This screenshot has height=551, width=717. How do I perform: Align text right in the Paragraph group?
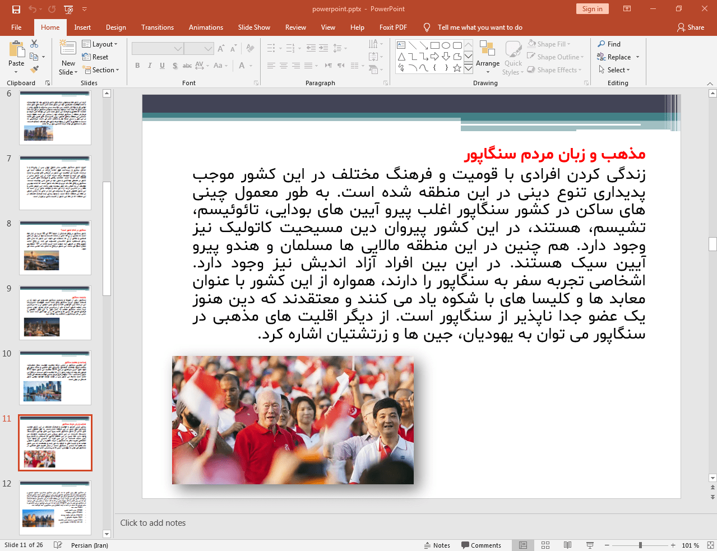click(296, 66)
